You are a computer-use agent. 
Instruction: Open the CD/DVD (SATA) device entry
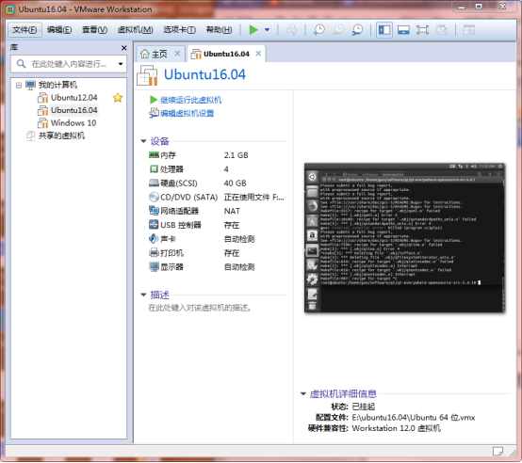[217, 197]
